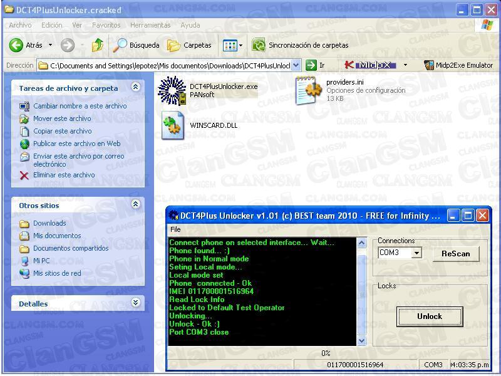Click the IMEI 011700001516964 log line

coord(211,291)
